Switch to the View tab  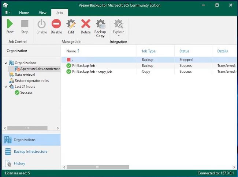pyautogui.click(x=43, y=12)
